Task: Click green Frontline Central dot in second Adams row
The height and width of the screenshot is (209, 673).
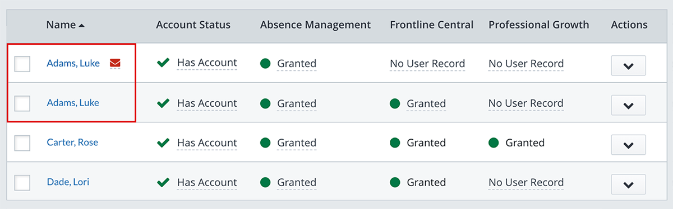Action: pyautogui.click(x=395, y=103)
